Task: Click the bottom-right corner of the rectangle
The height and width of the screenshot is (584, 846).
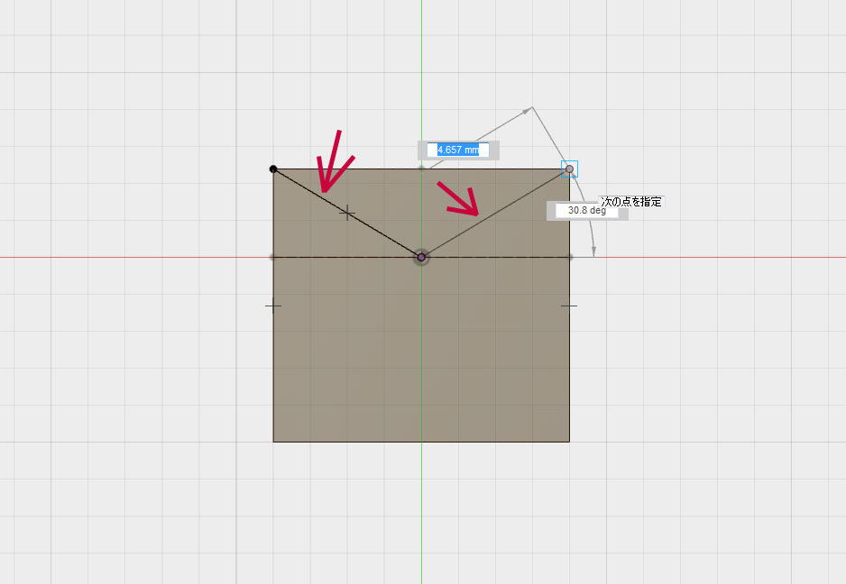Action: click(x=569, y=442)
